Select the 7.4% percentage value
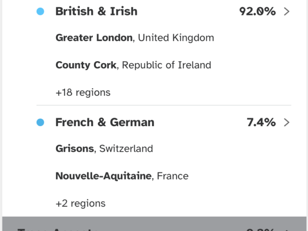The image size is (308, 231). [261, 122]
